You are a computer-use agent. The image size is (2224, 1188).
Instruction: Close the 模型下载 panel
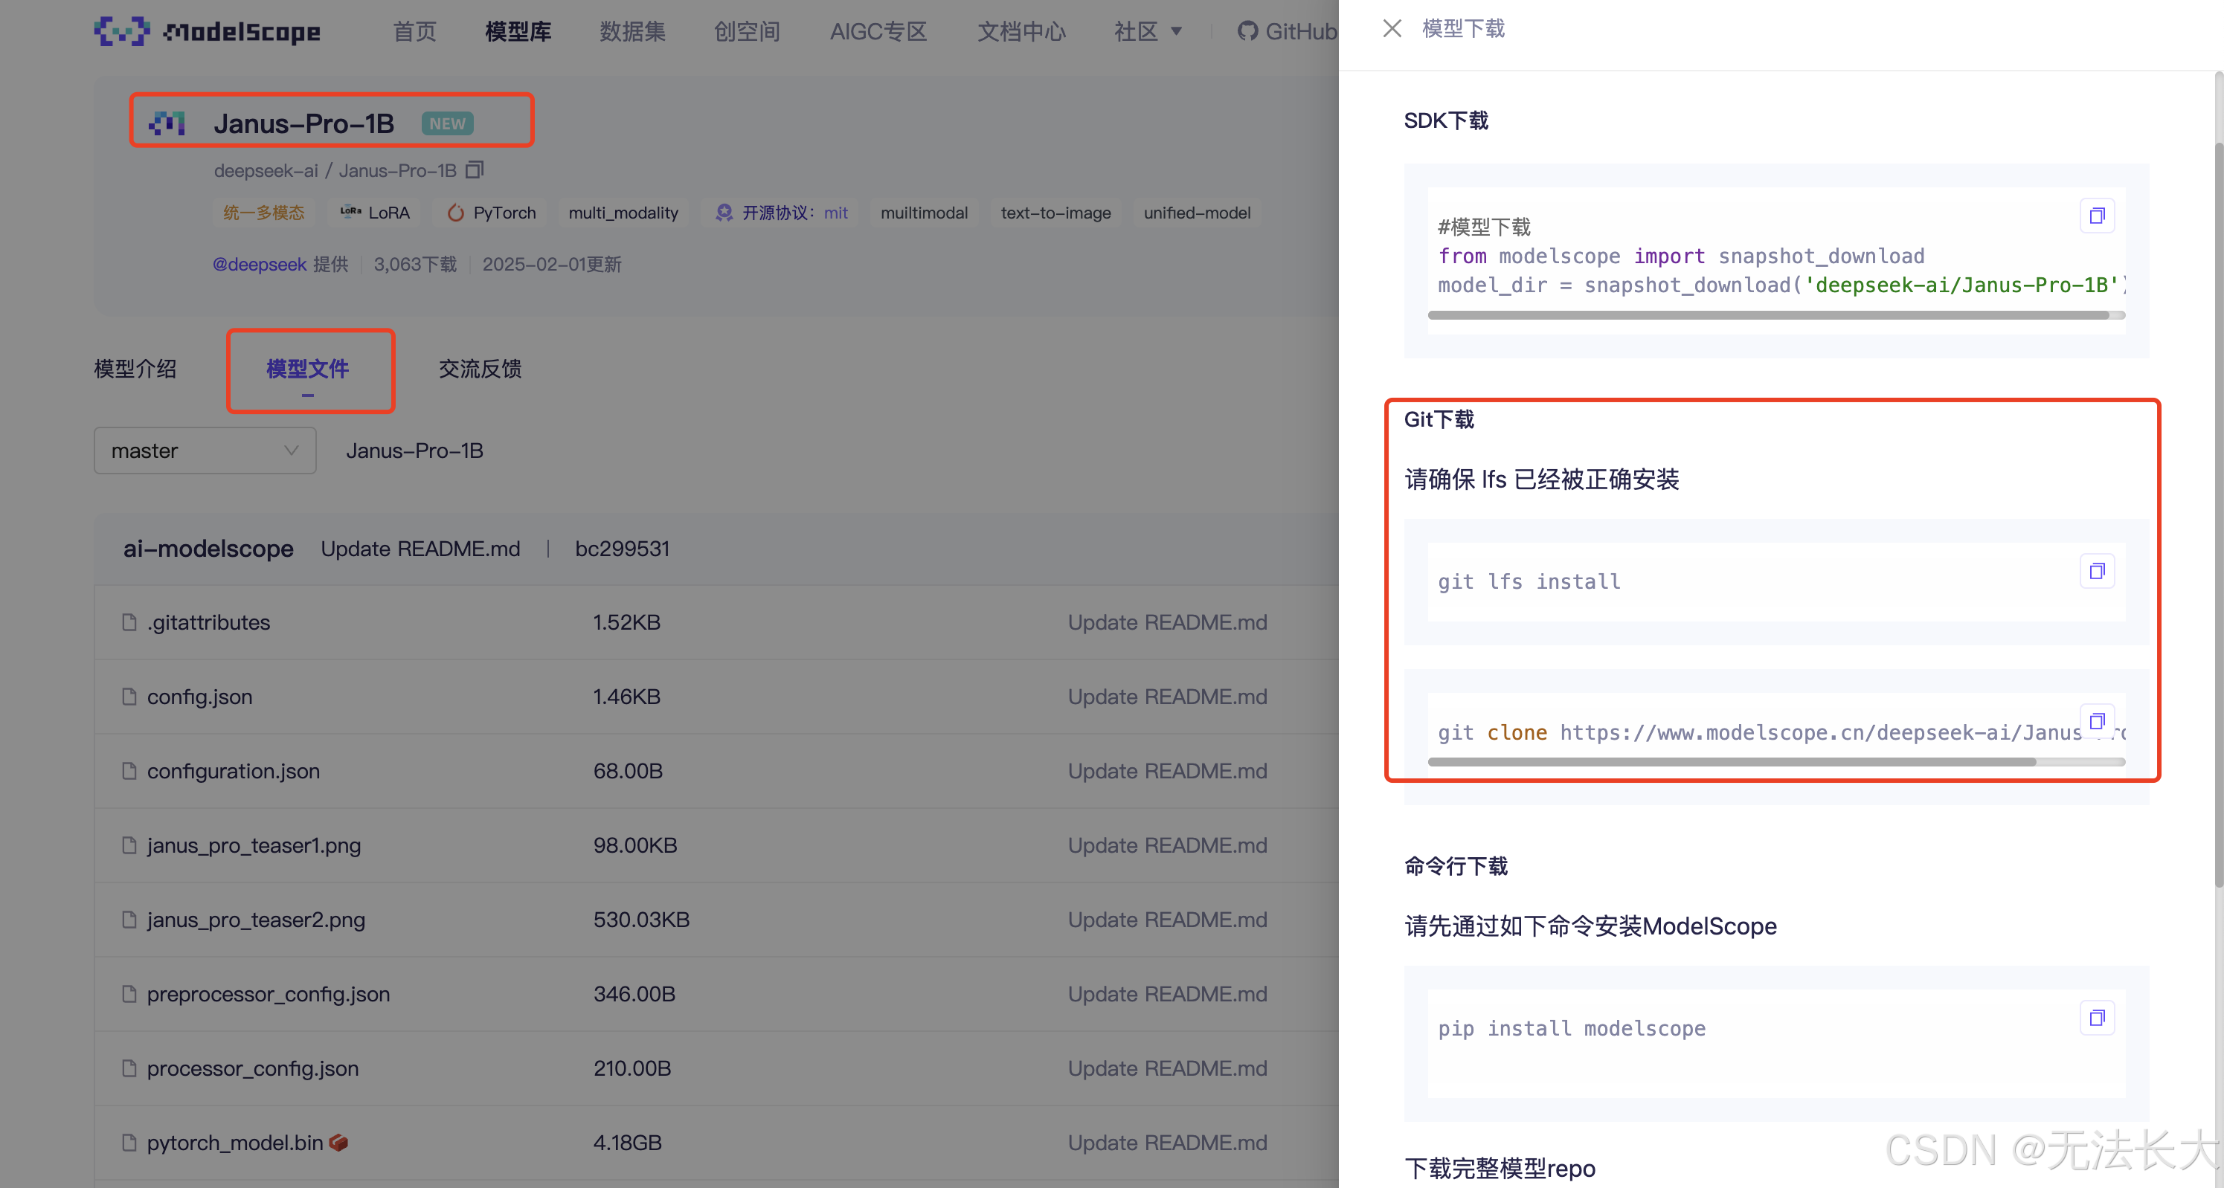tap(1392, 28)
